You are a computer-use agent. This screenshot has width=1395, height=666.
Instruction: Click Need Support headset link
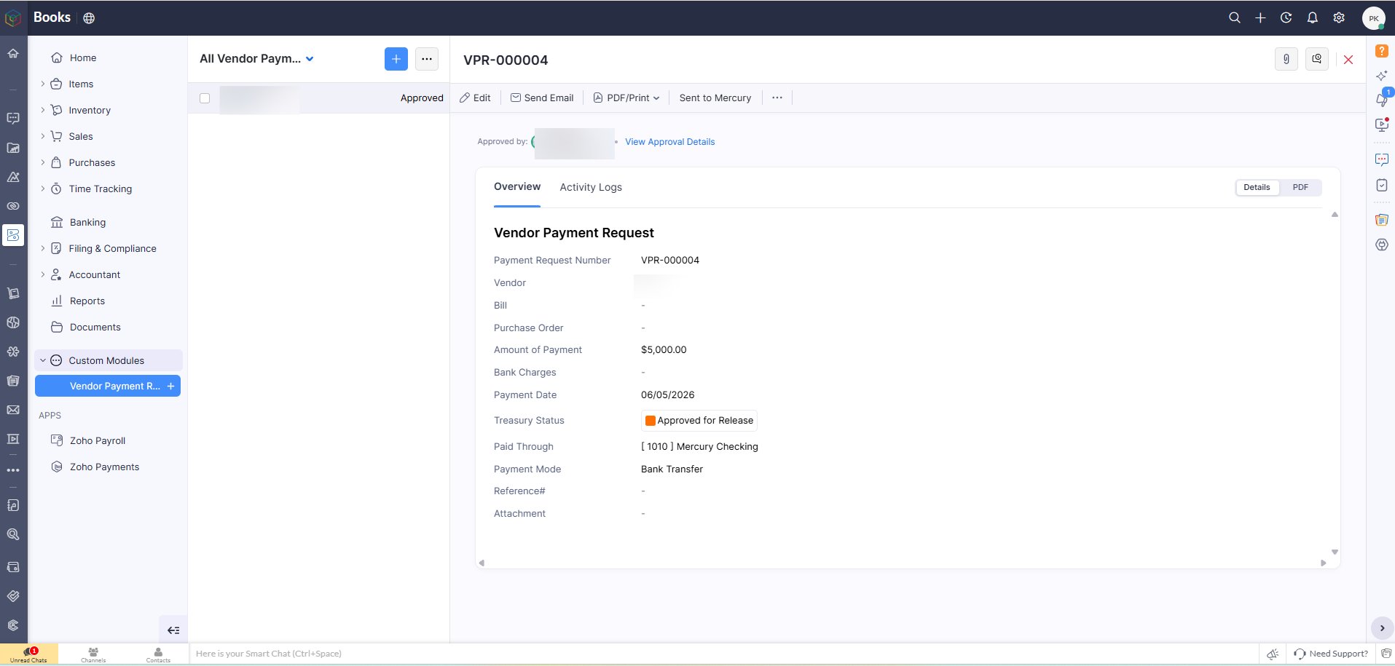click(x=1331, y=654)
